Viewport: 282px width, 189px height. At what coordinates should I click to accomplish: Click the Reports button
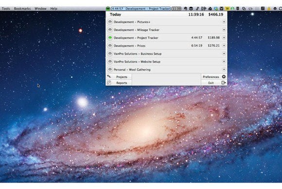point(119,83)
